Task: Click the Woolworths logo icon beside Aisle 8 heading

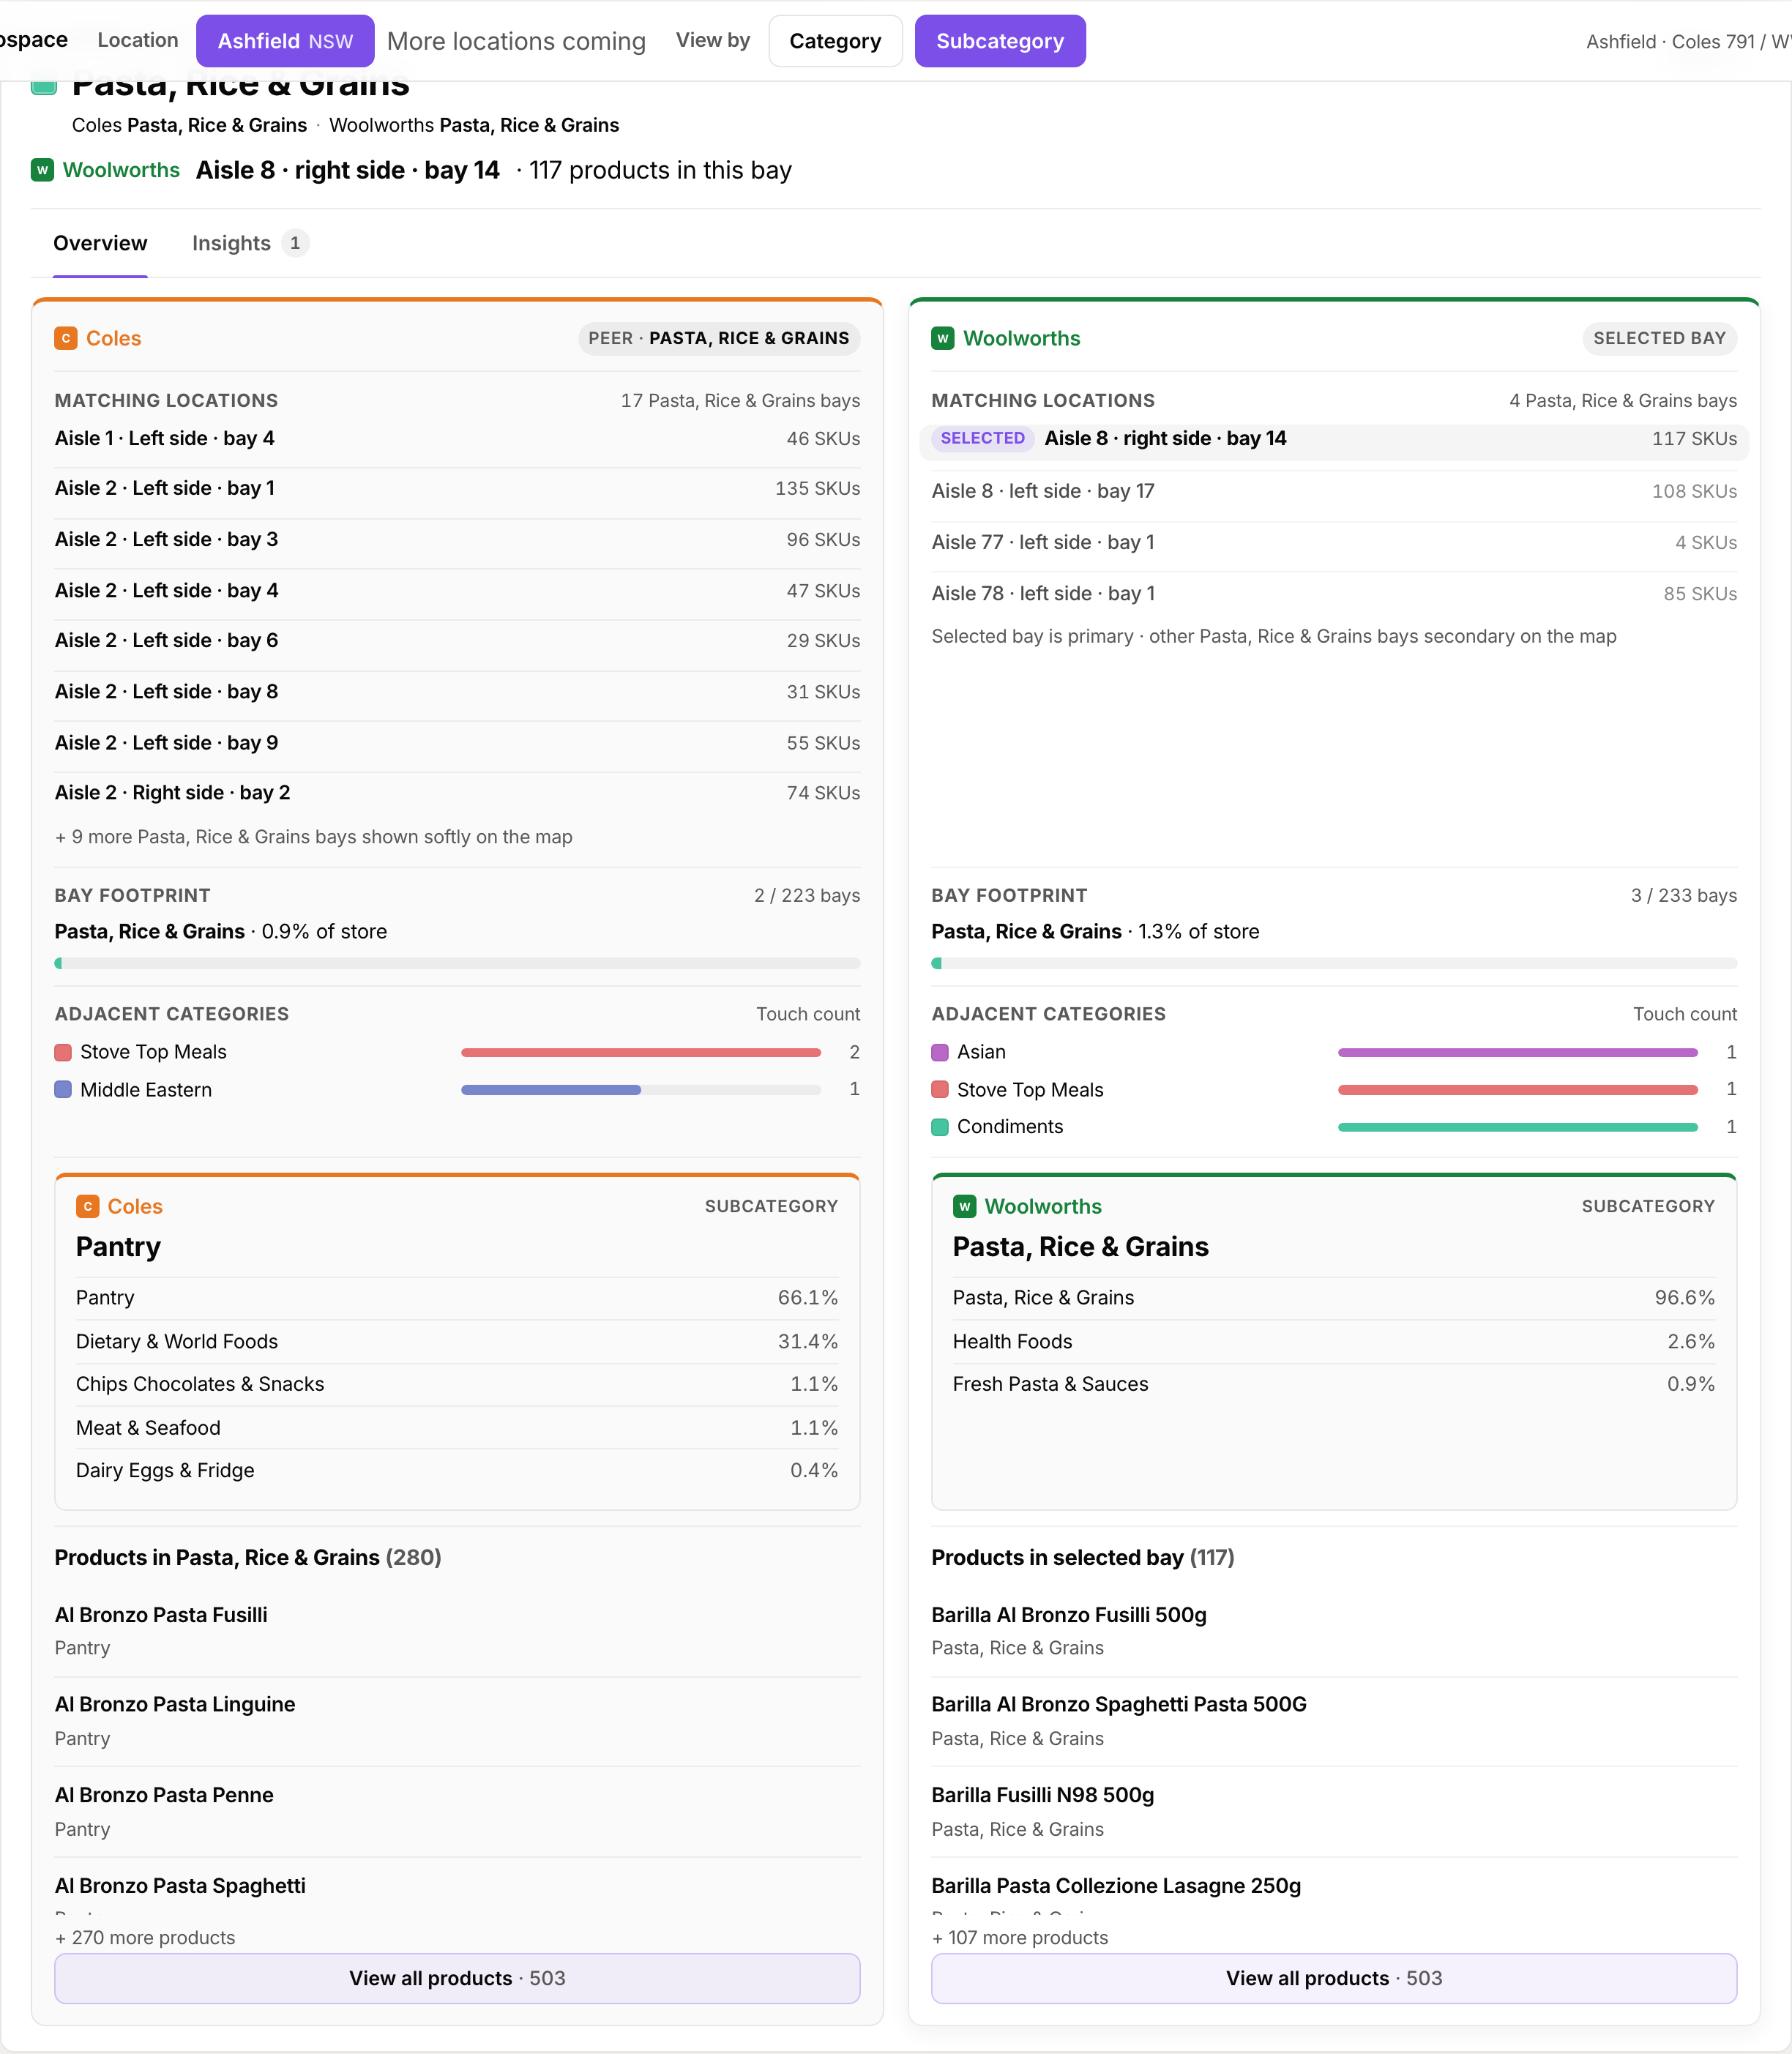Action: click(42, 170)
